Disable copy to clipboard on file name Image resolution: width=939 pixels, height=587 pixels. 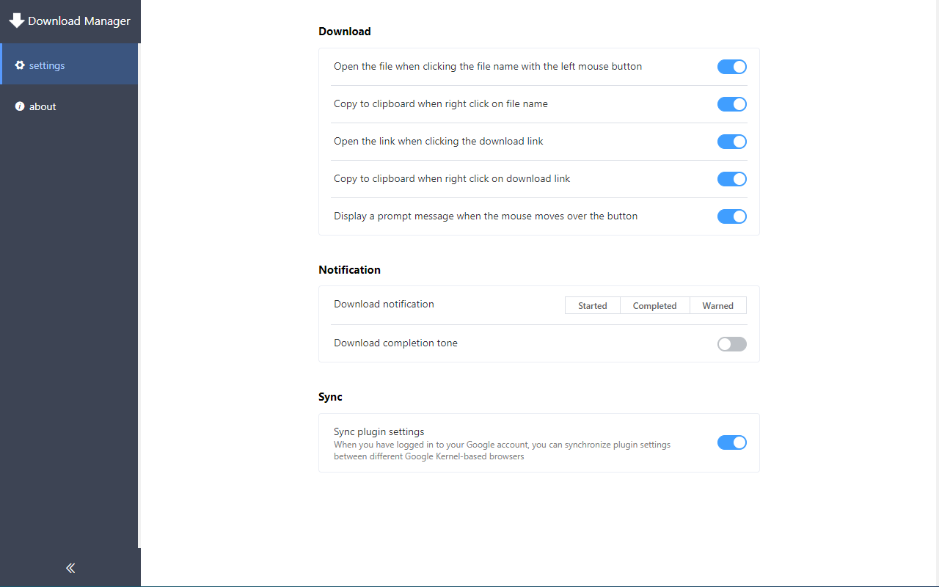coord(731,104)
